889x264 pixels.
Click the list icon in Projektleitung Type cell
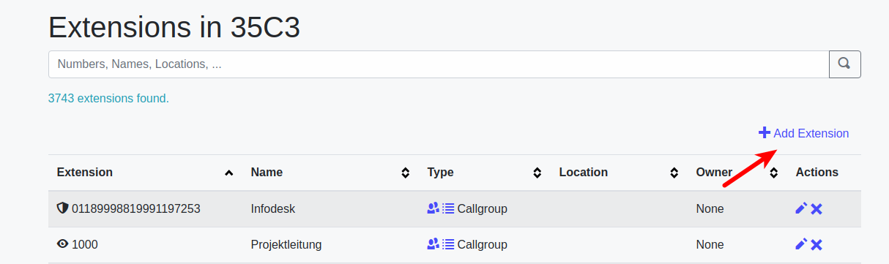click(448, 244)
